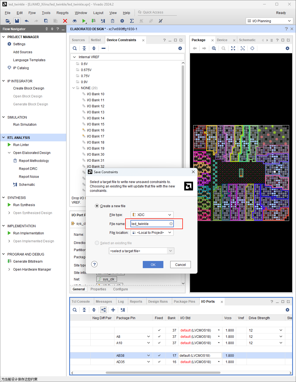Open Package view settings gear

point(287,48)
